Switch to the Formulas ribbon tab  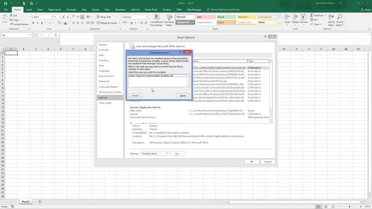point(71,10)
